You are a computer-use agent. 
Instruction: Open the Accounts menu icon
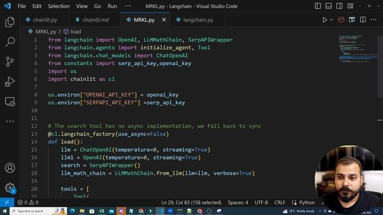(10, 168)
